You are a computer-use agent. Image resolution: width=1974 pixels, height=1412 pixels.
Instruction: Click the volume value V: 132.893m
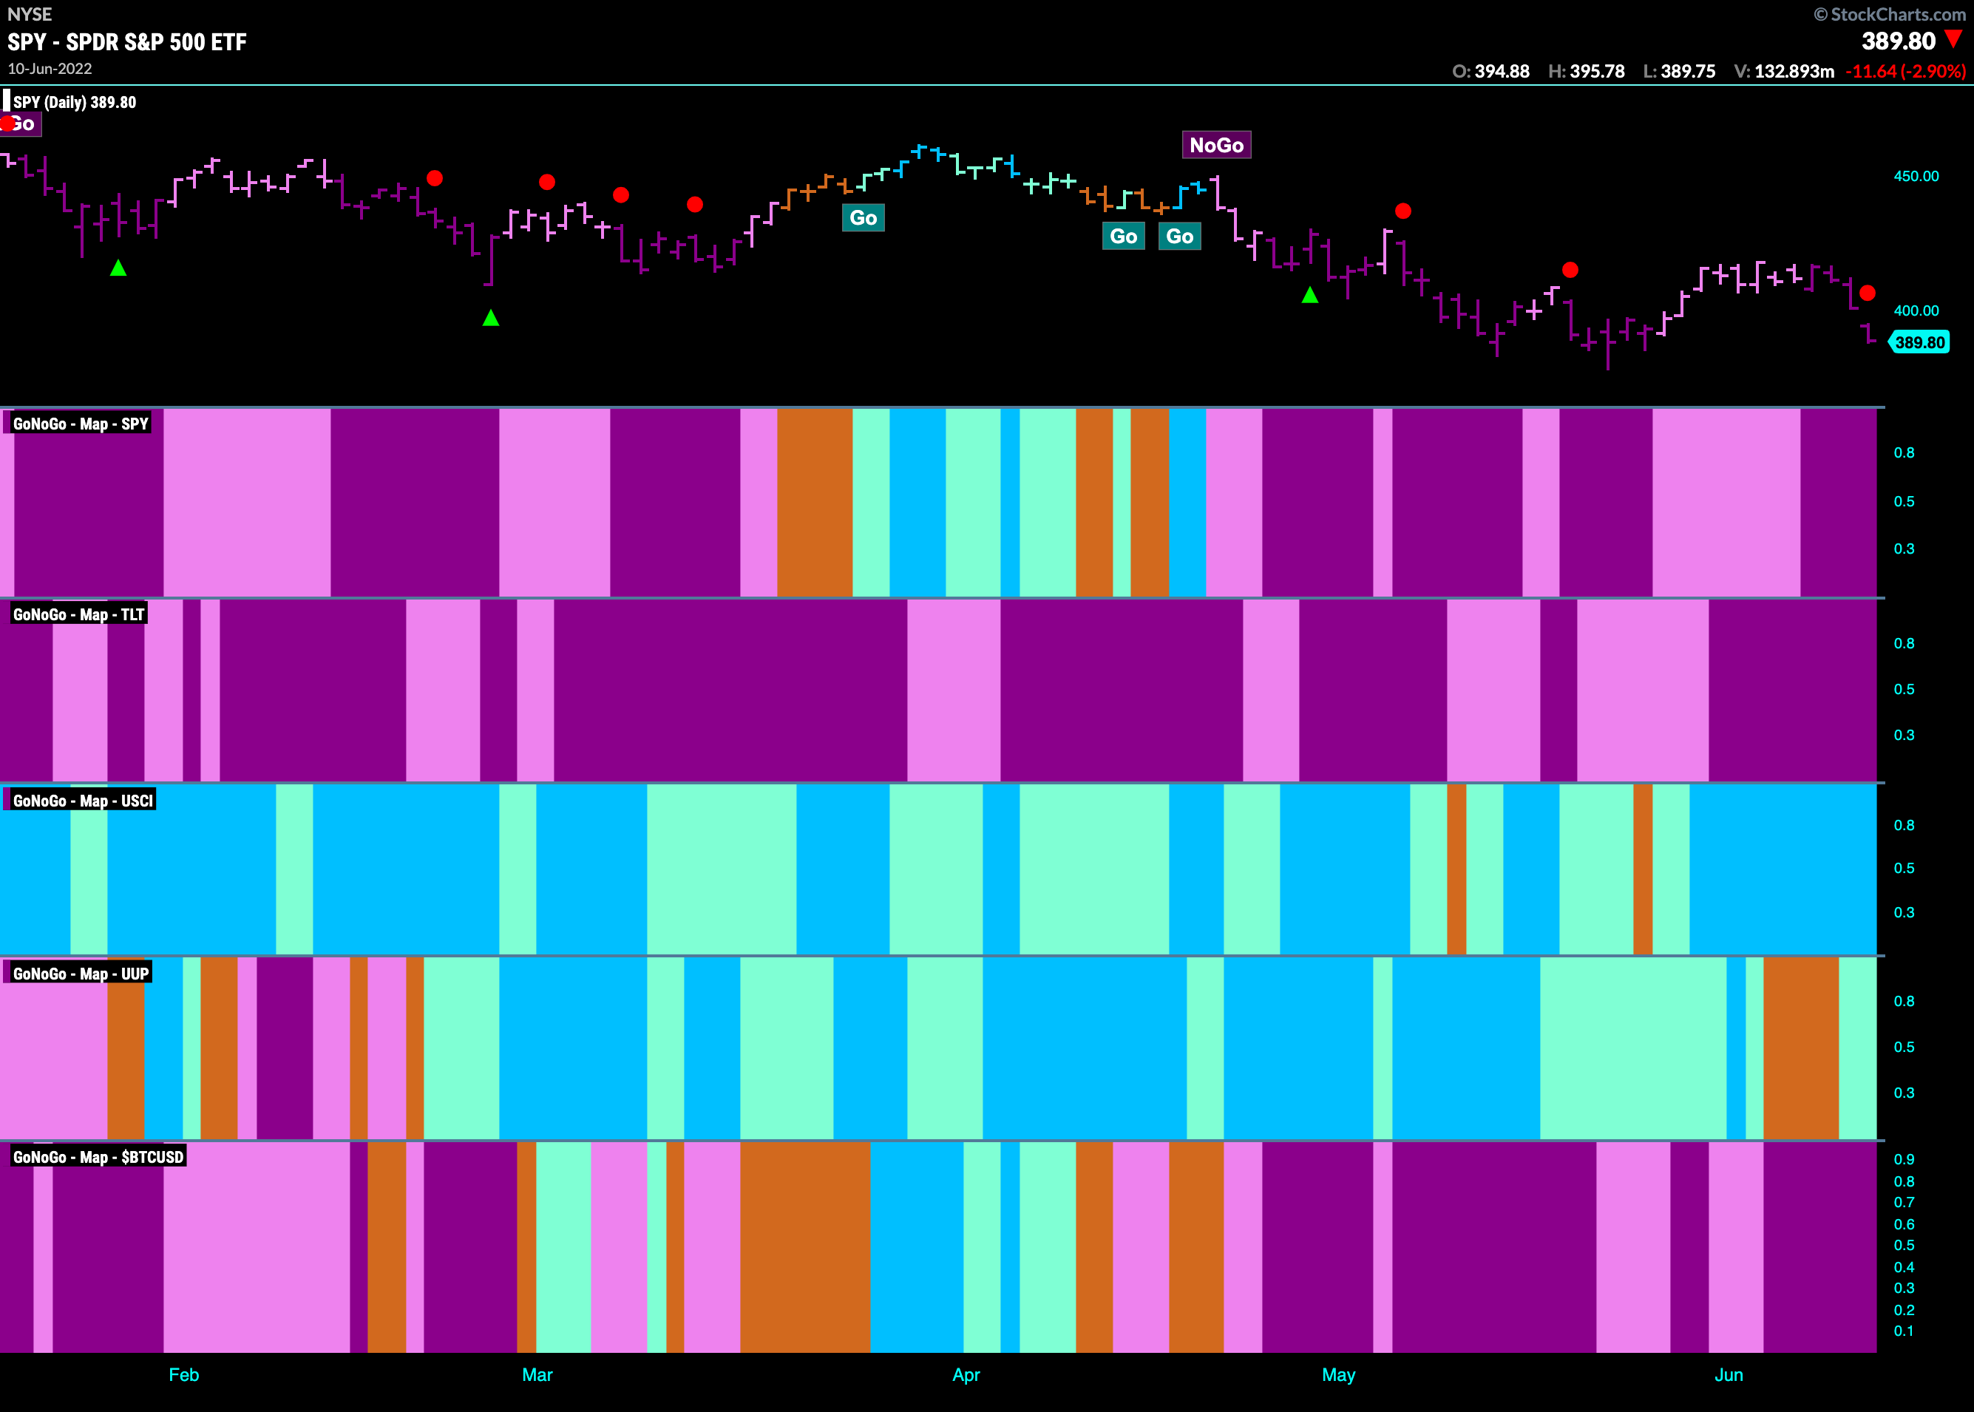coord(1783,71)
